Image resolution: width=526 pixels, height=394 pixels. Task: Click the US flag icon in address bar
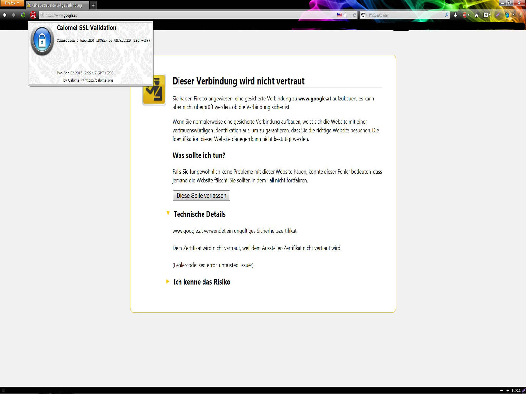[340, 15]
